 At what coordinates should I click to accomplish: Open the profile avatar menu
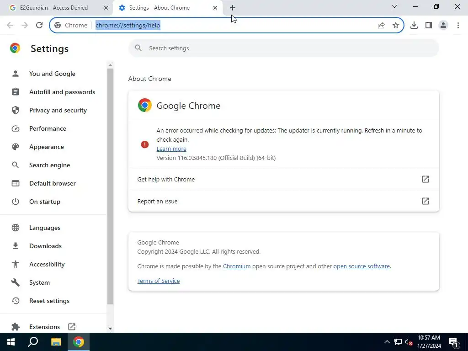pyautogui.click(x=443, y=26)
